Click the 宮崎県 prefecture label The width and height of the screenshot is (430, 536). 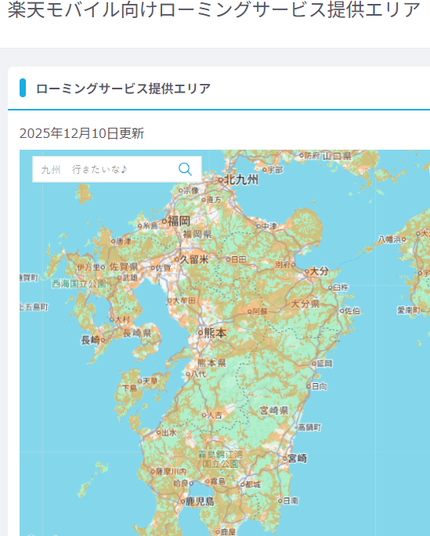coord(274,410)
